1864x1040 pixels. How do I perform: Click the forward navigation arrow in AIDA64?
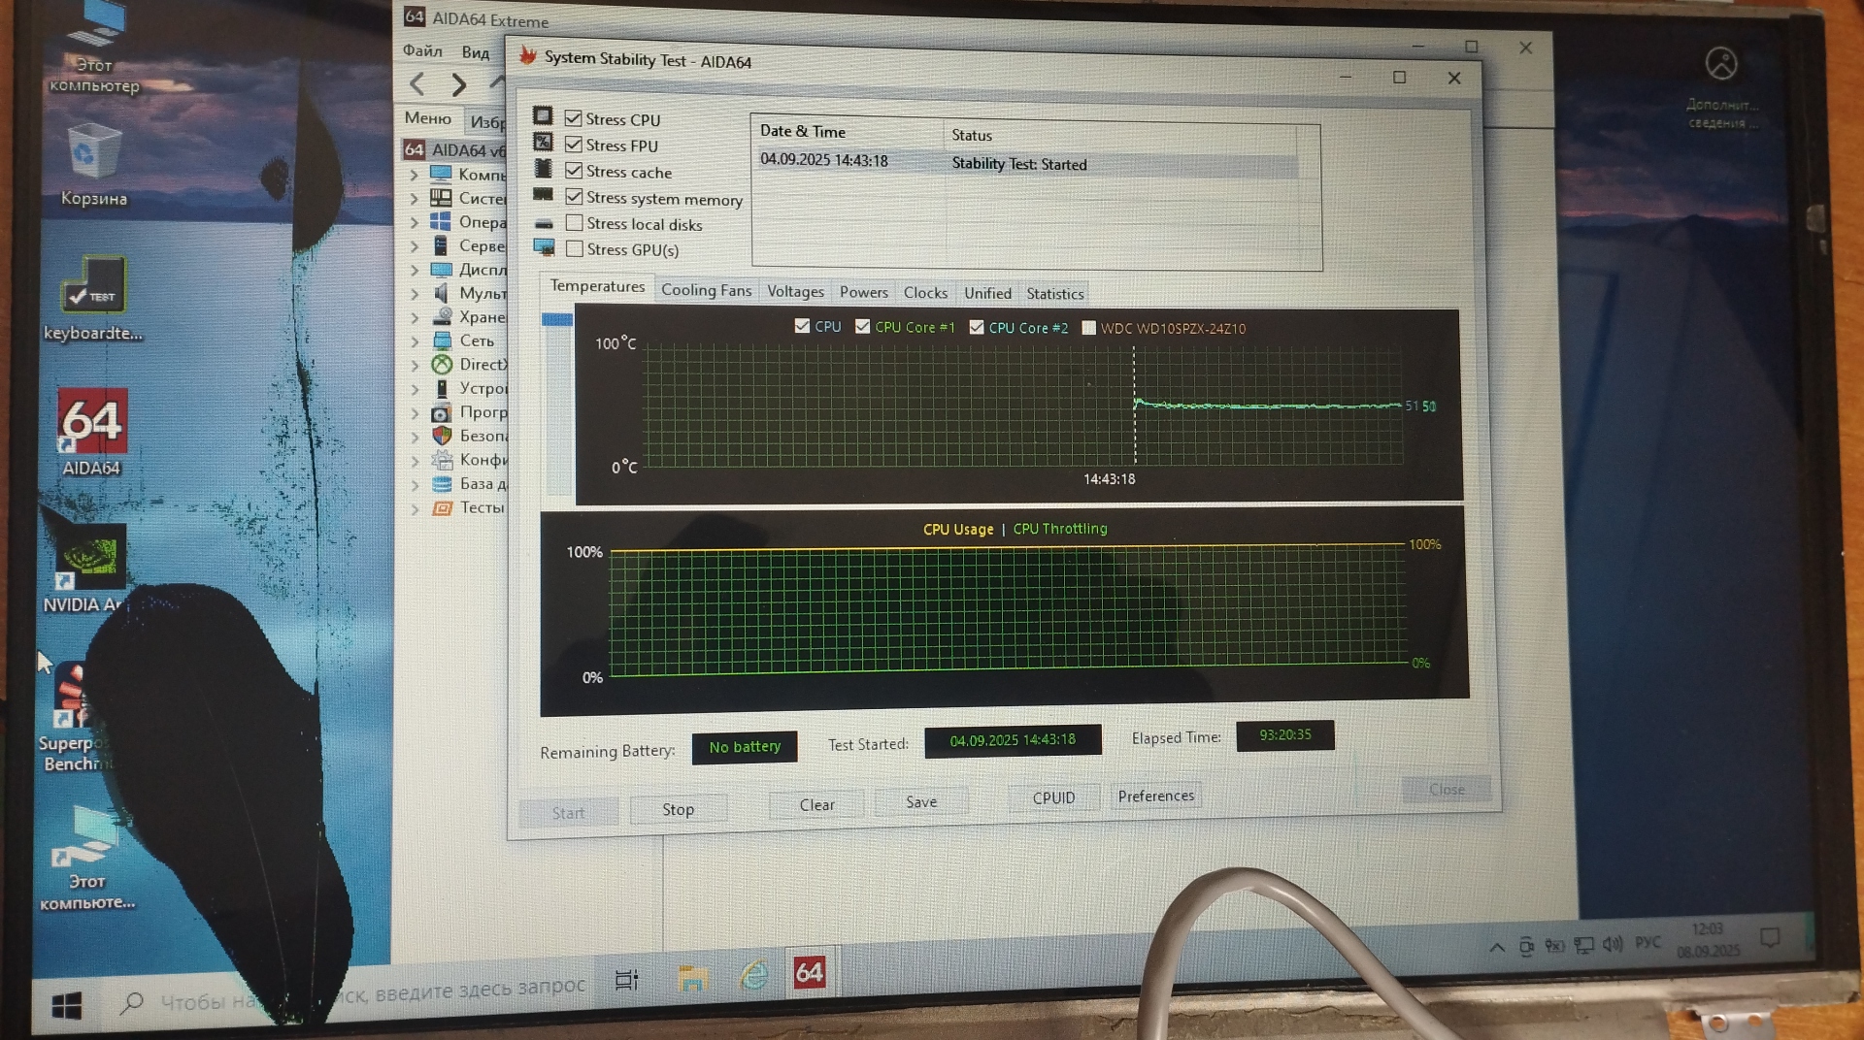pyautogui.click(x=458, y=85)
